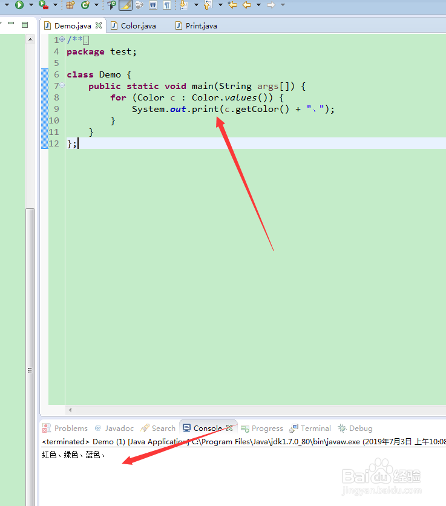
Task: Click the Open Type icon
Action: point(112,5)
